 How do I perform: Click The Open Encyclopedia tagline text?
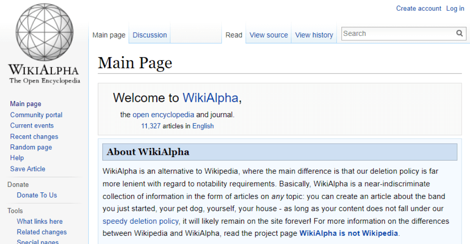[x=45, y=81]
